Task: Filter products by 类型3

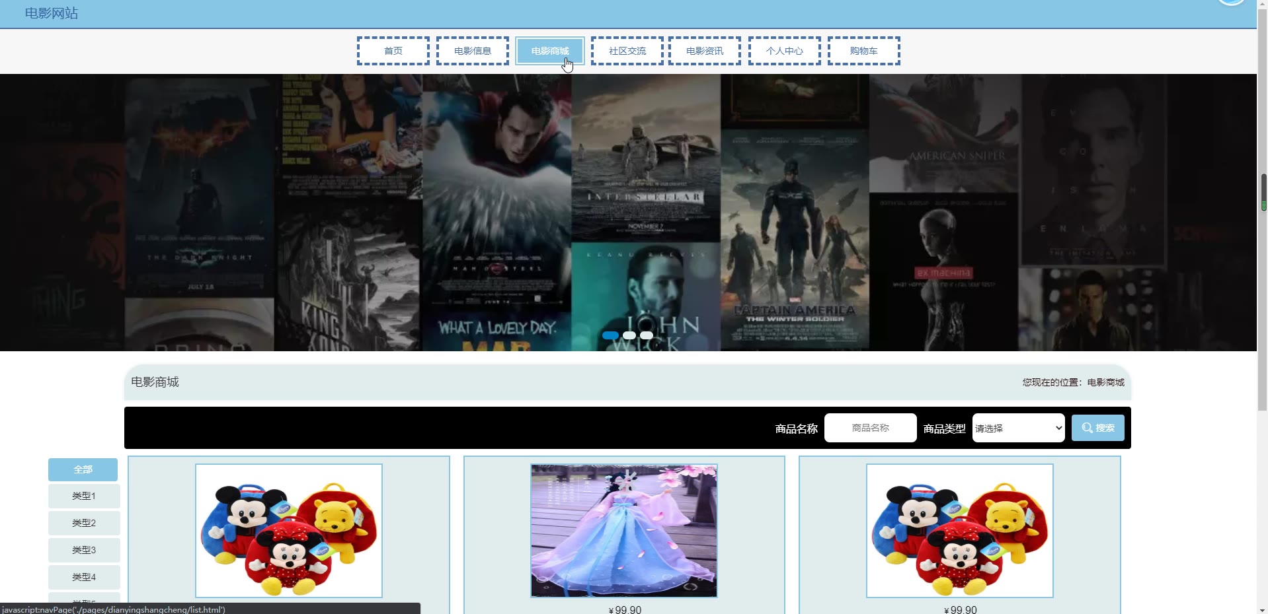Action: [84, 550]
